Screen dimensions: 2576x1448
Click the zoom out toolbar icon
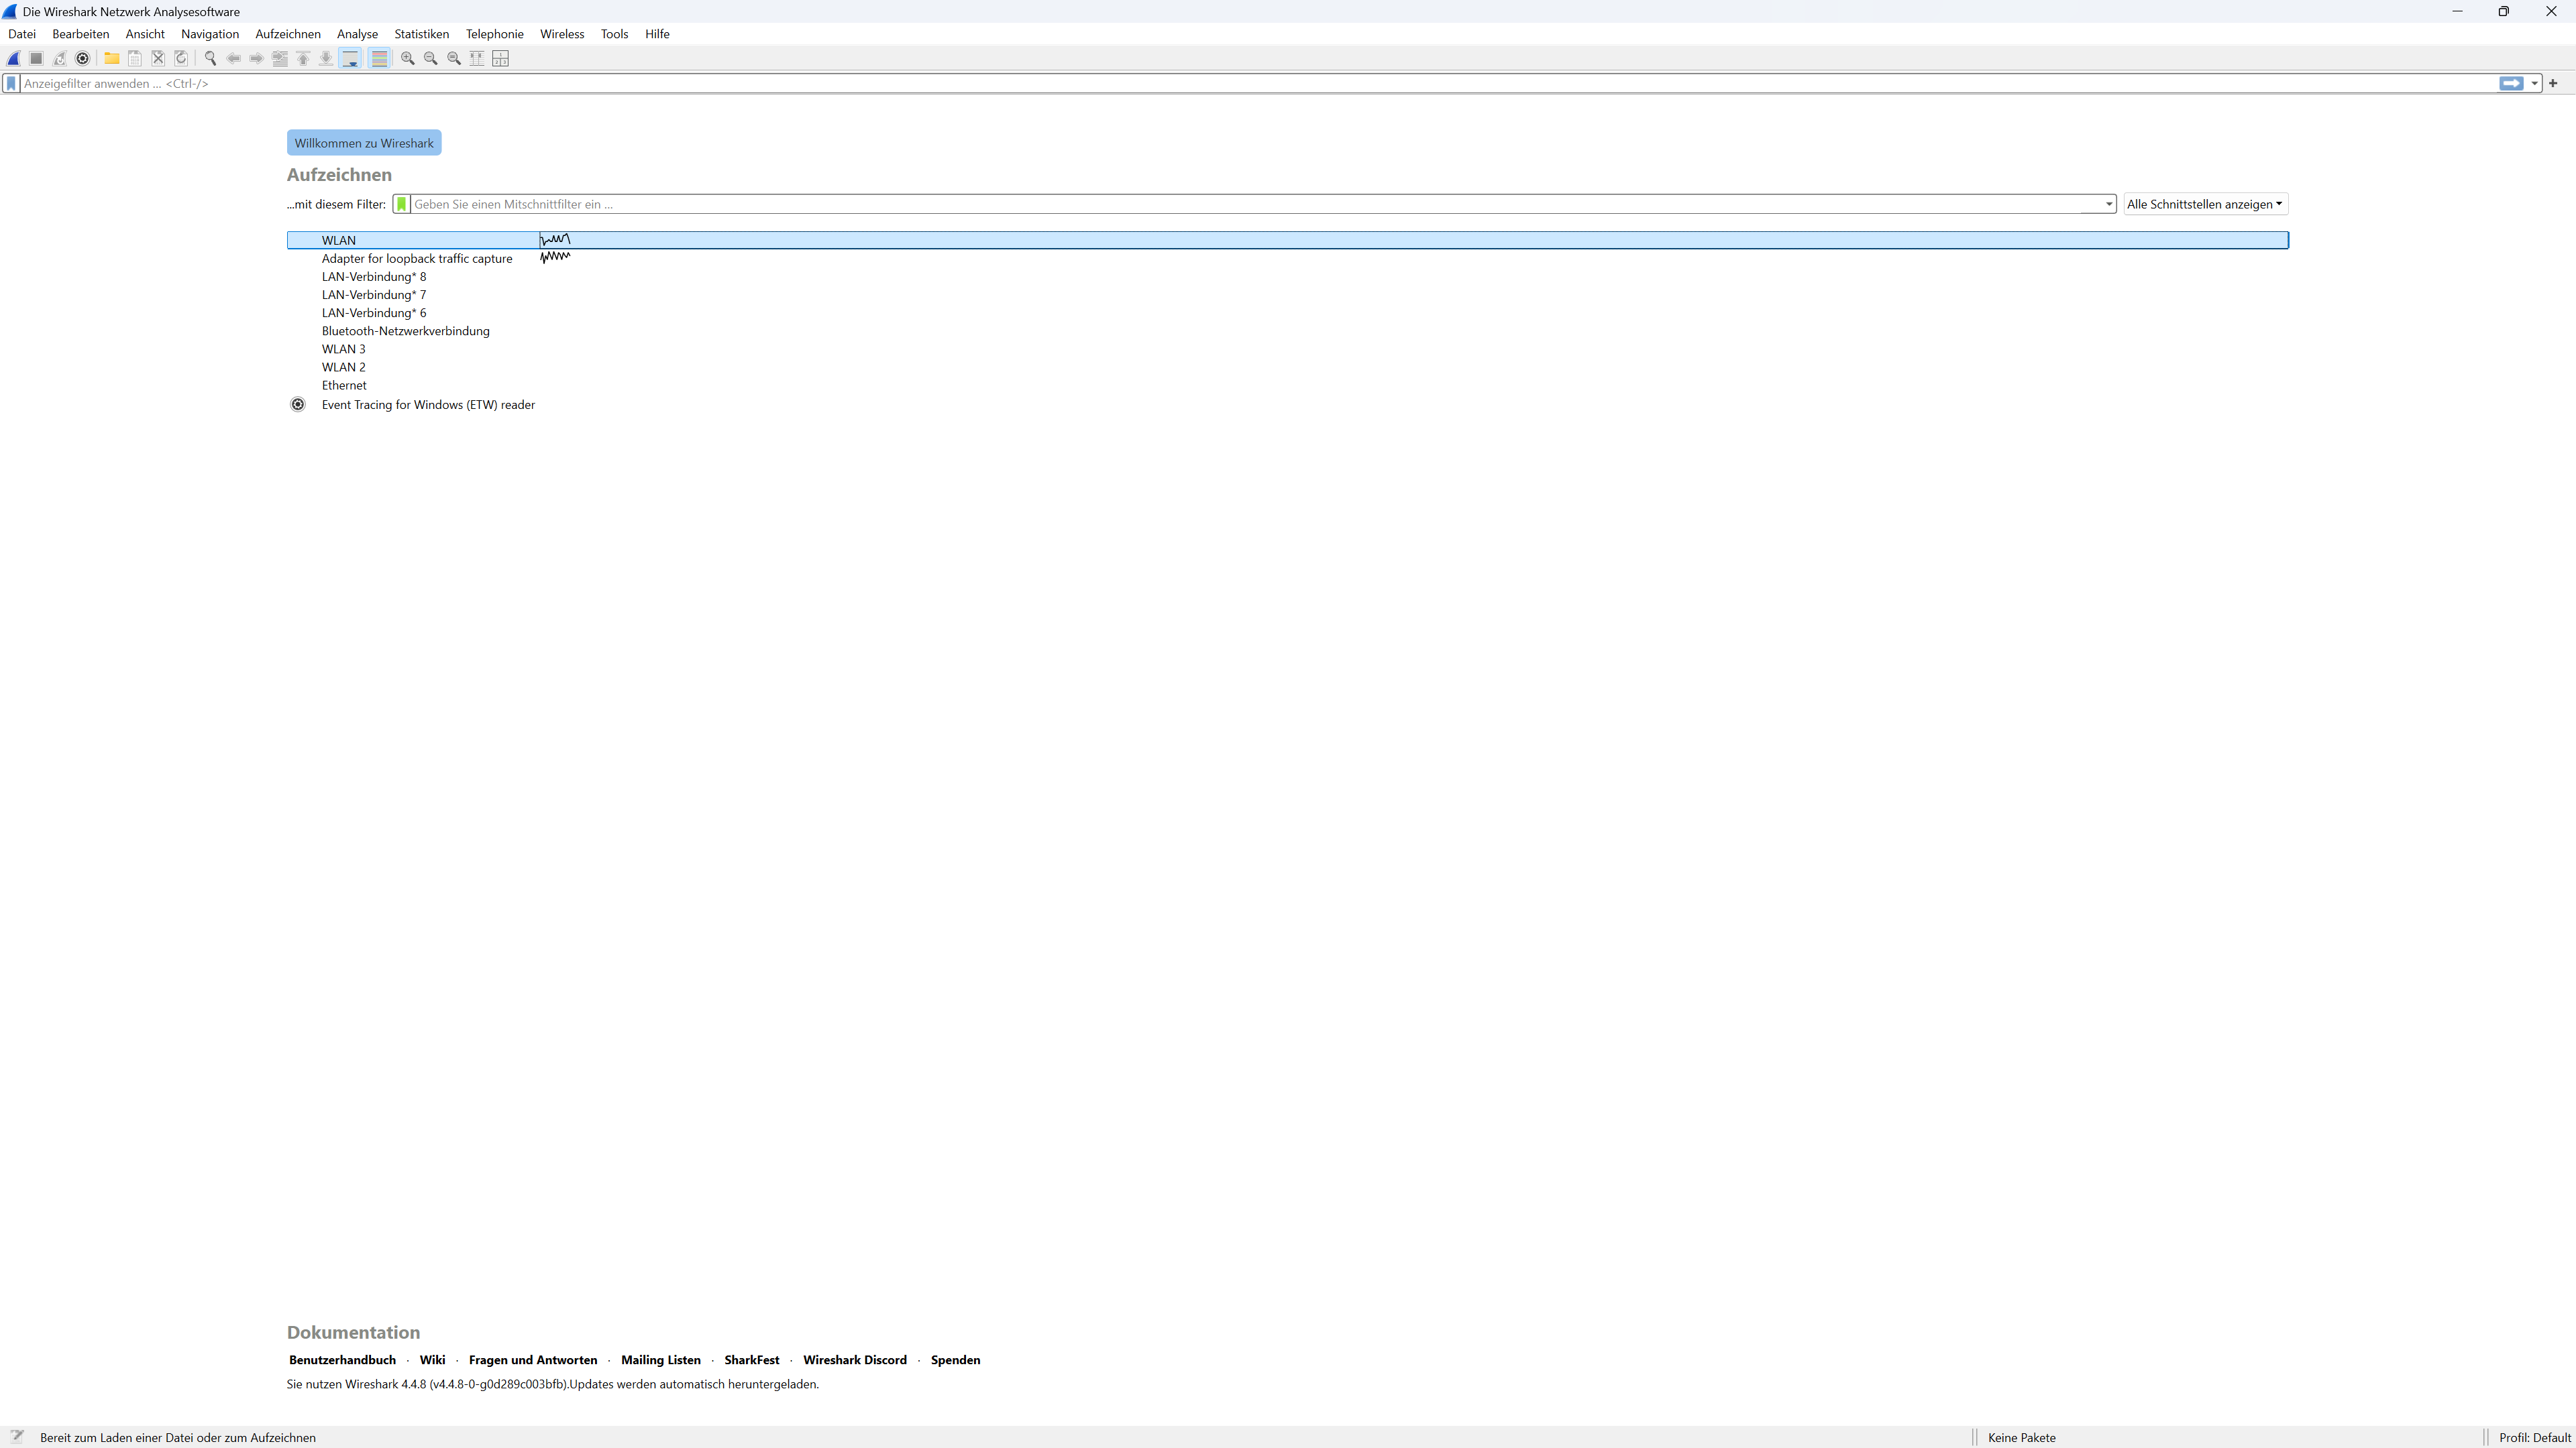431,58
